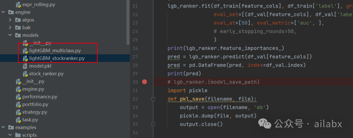The width and height of the screenshot is (353, 138).
Task: Remove the breakpoint on line 30
Action: [x=144, y=82]
